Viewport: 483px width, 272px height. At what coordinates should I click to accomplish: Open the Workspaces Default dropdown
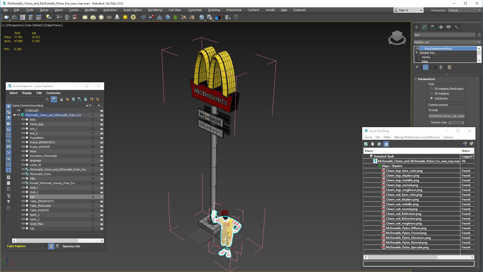(x=464, y=10)
